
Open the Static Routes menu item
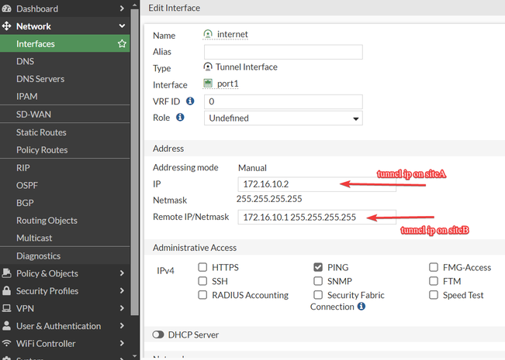tap(41, 132)
